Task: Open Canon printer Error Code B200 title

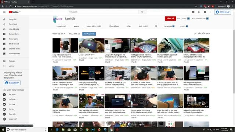Action: (142, 111)
